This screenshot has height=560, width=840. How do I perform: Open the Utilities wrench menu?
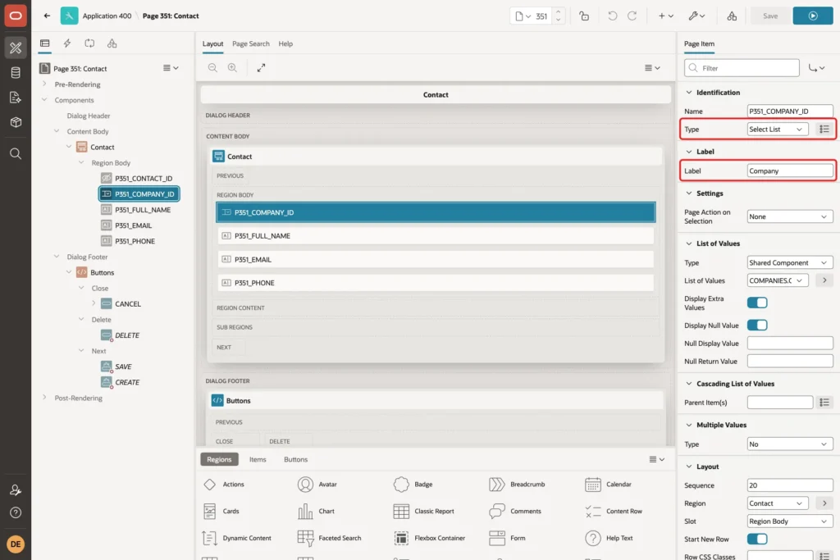(x=697, y=16)
